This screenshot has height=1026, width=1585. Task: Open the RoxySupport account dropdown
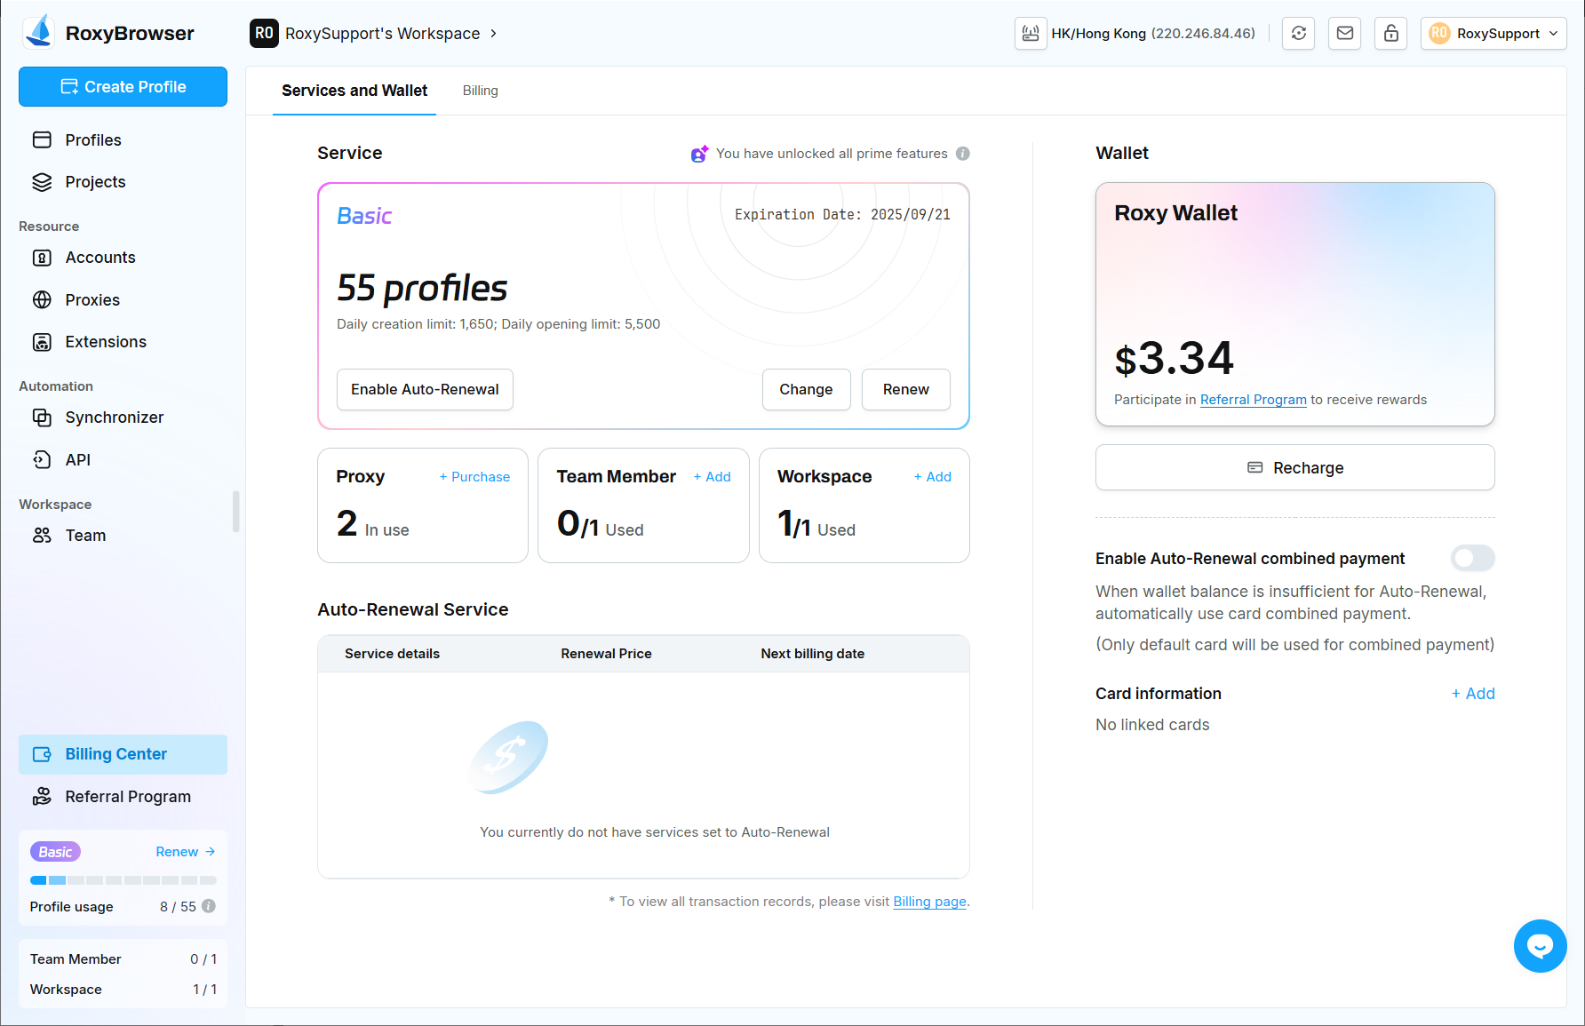click(1493, 34)
